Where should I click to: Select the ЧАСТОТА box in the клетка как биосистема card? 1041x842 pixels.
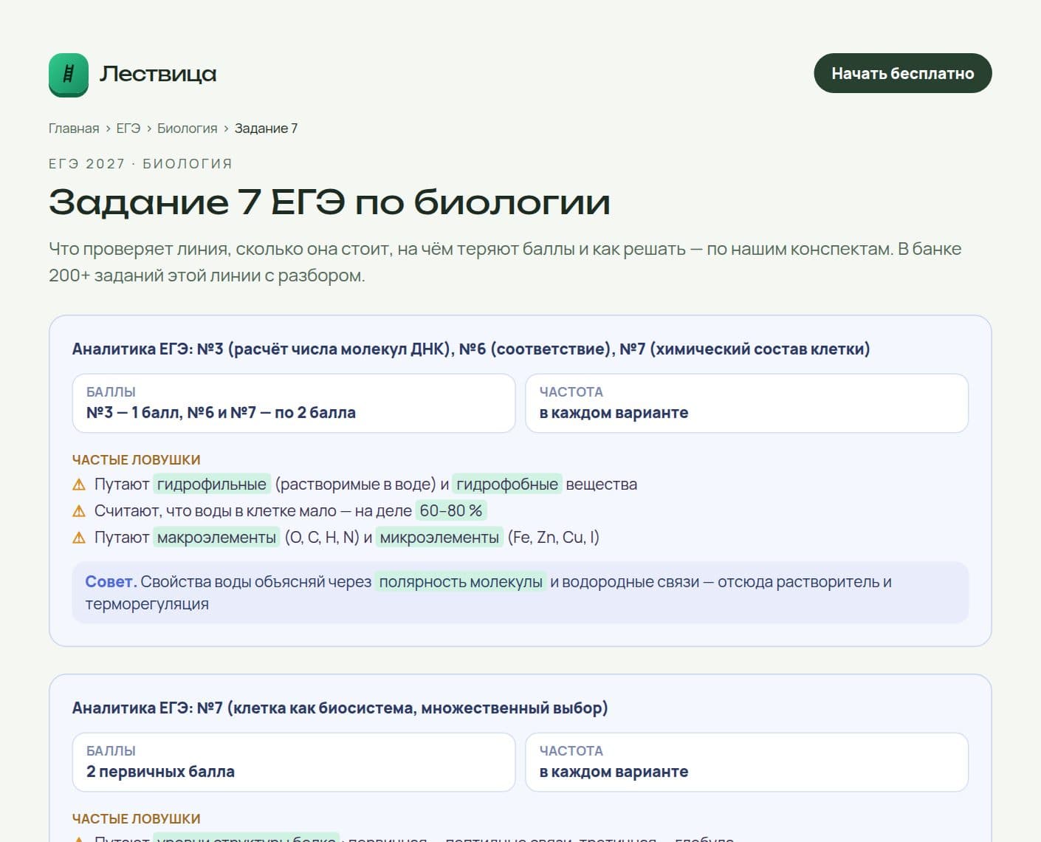(x=746, y=762)
